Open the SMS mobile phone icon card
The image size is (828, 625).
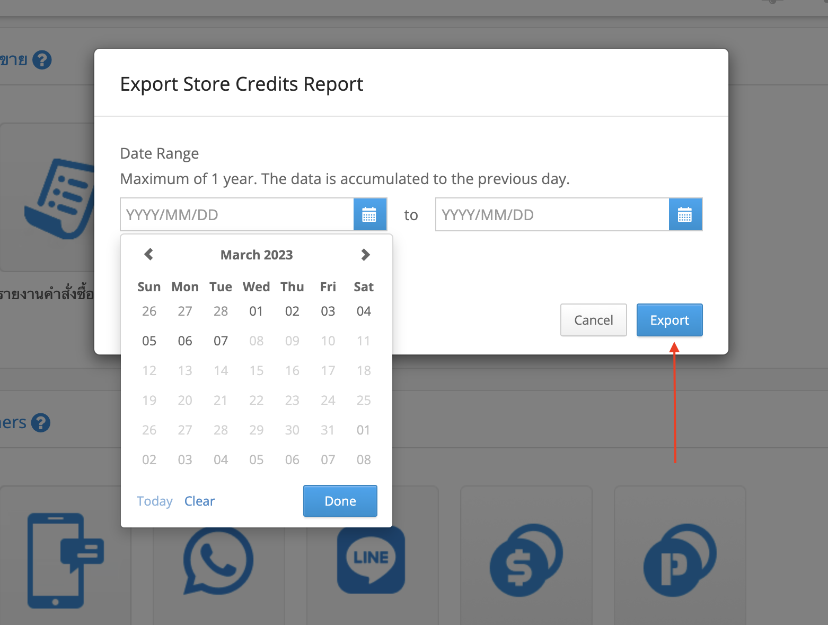(x=66, y=560)
